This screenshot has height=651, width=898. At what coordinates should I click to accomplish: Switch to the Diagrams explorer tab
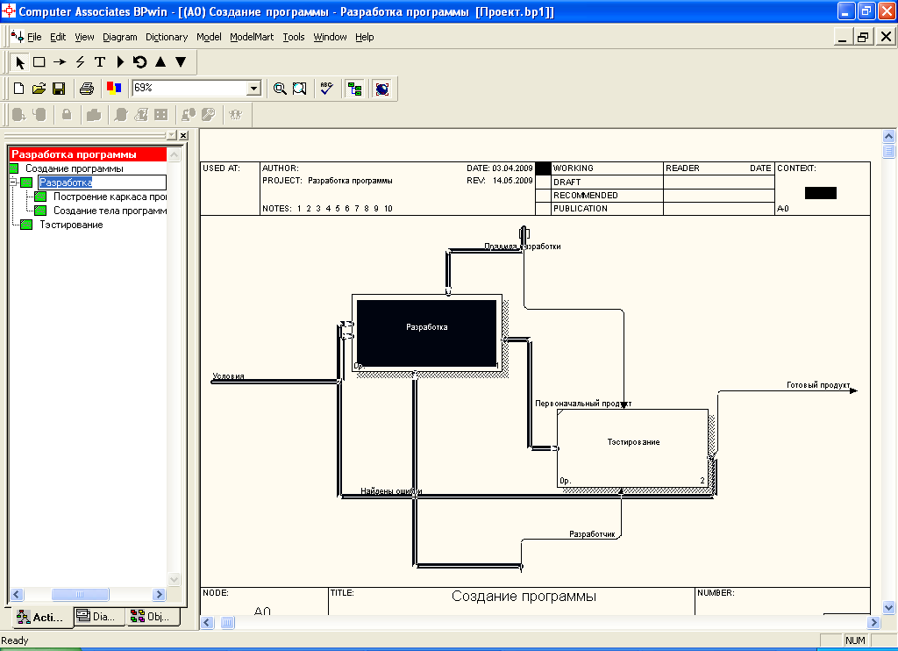pos(96,617)
